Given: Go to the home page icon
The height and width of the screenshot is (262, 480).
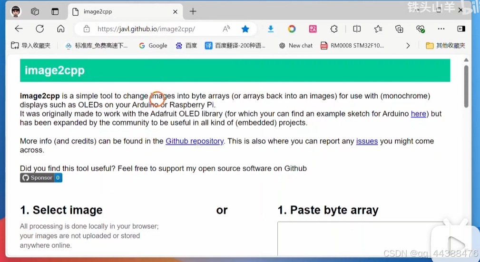Looking at the screenshot, I should (x=61, y=29).
